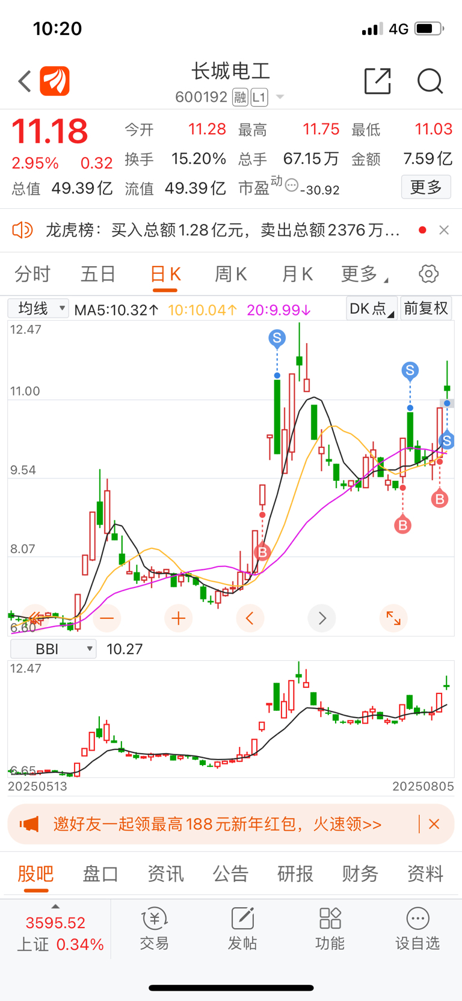Tap the red notification dot
This screenshot has width=462, height=1001.
pos(422,230)
